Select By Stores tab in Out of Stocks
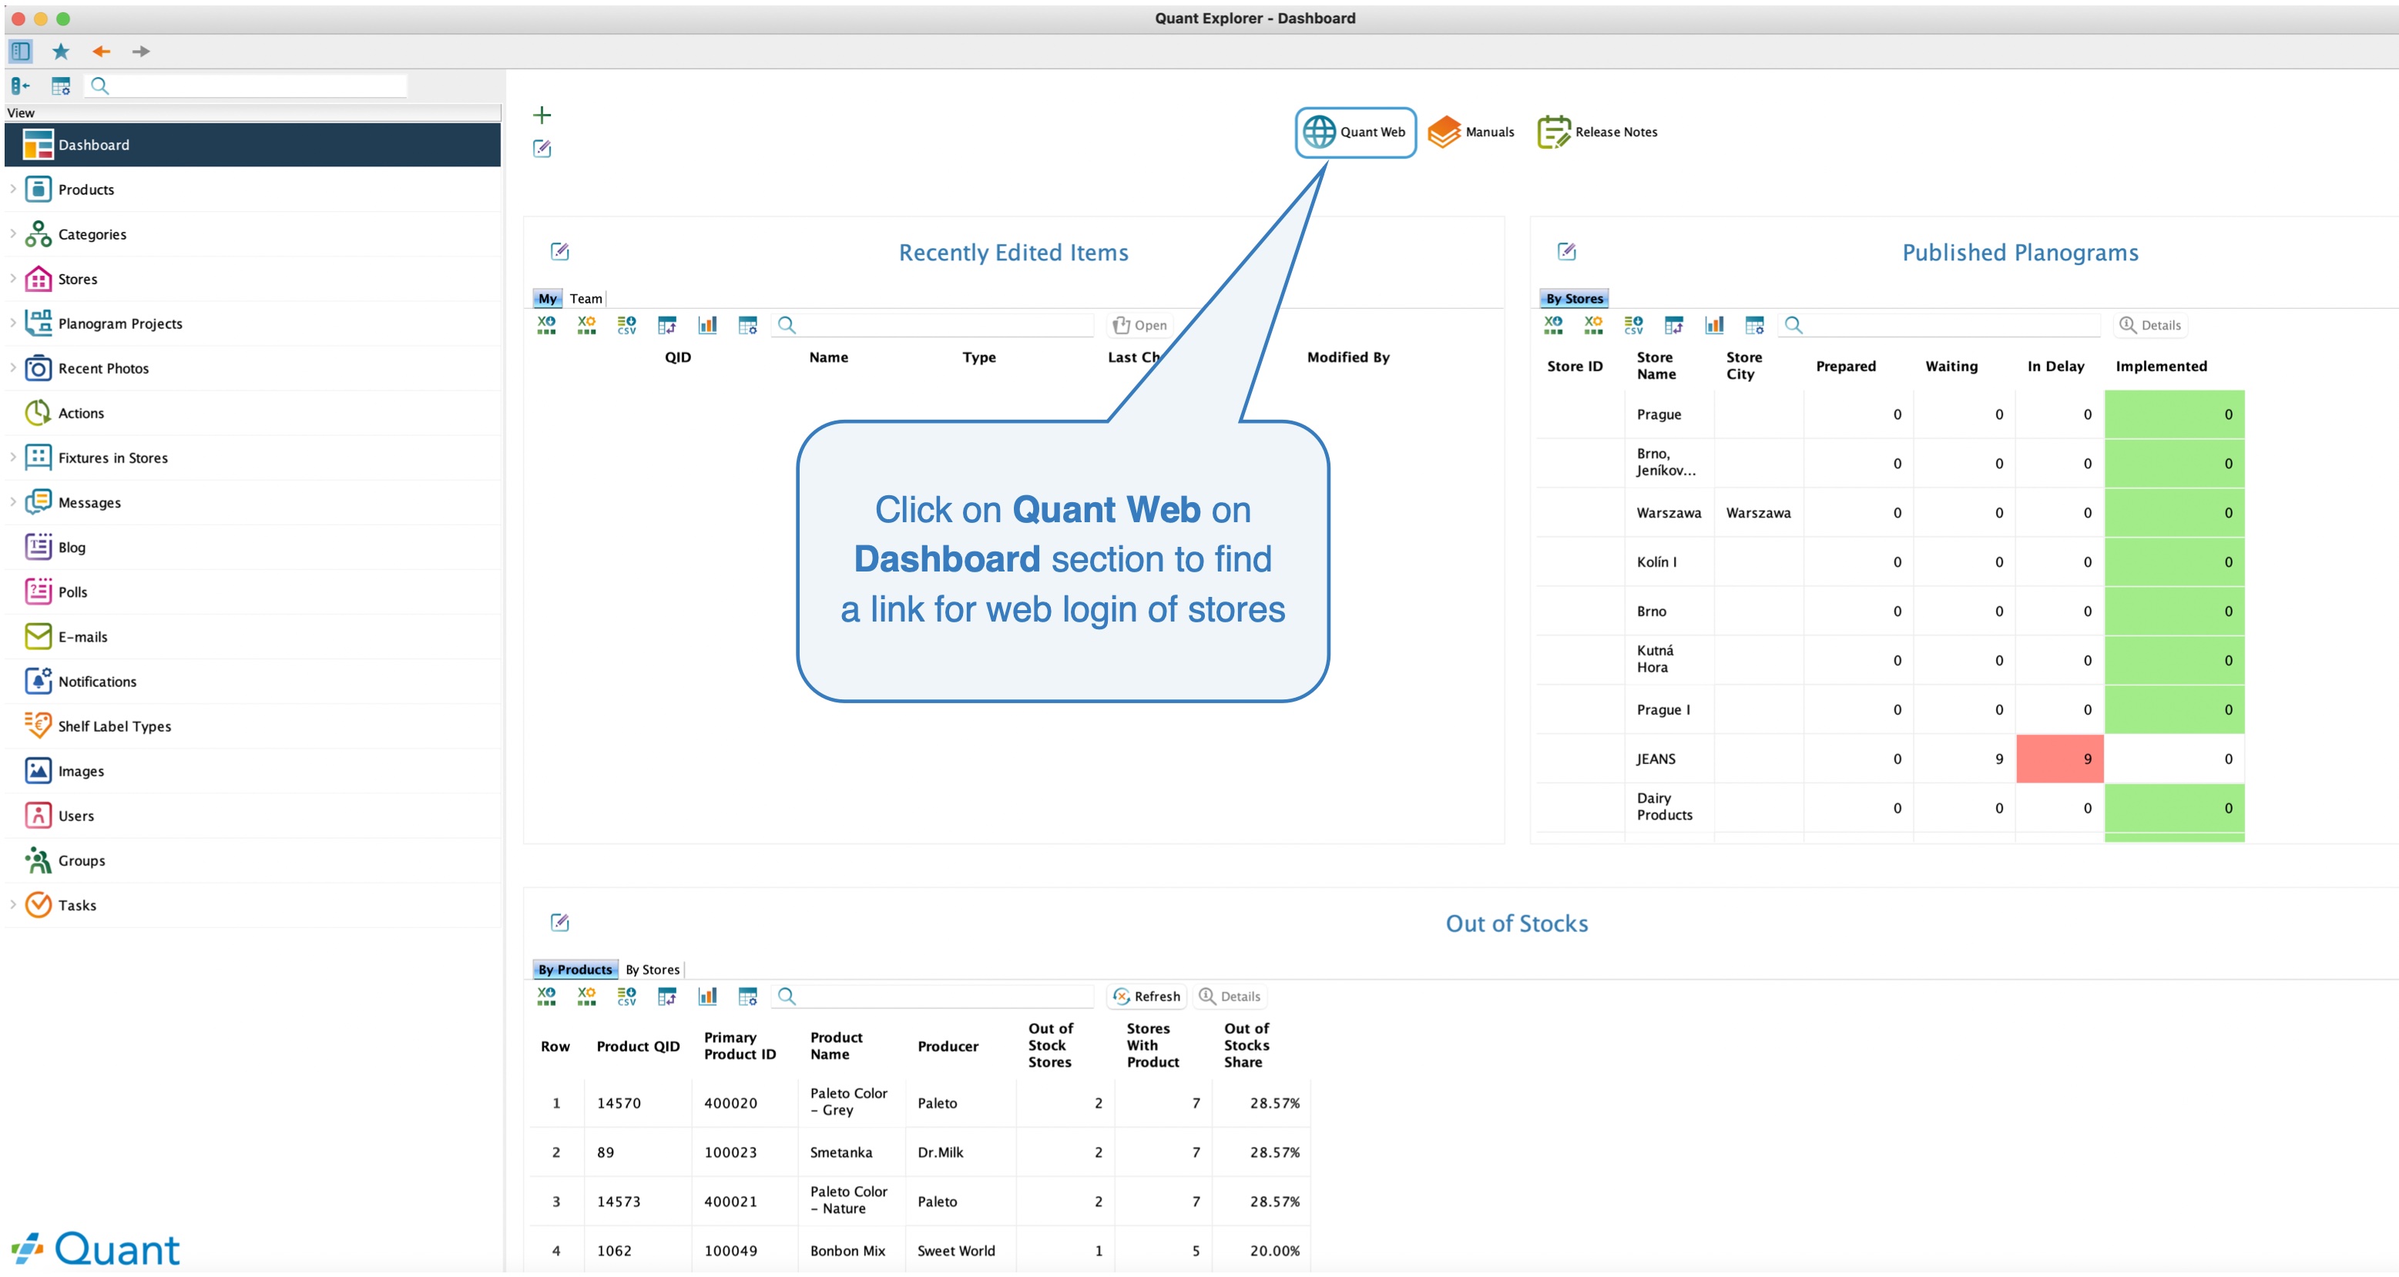This screenshot has width=2399, height=1277. click(x=652, y=970)
